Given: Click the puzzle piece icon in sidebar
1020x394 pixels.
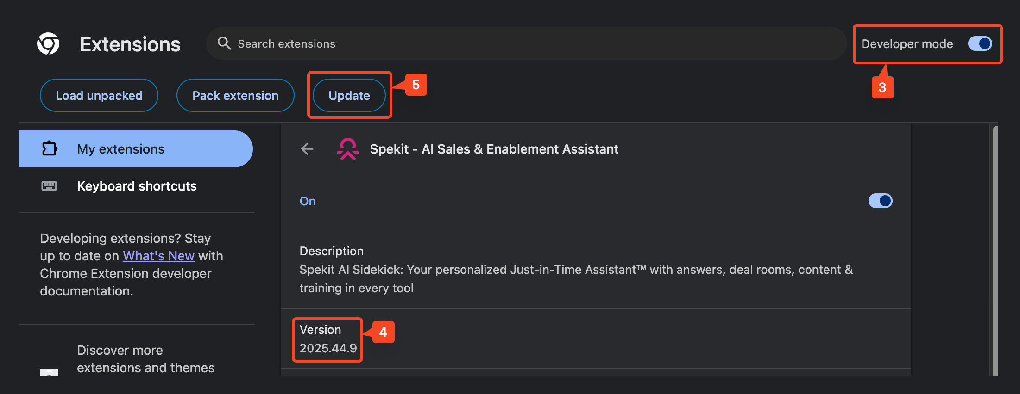Looking at the screenshot, I should (x=50, y=149).
